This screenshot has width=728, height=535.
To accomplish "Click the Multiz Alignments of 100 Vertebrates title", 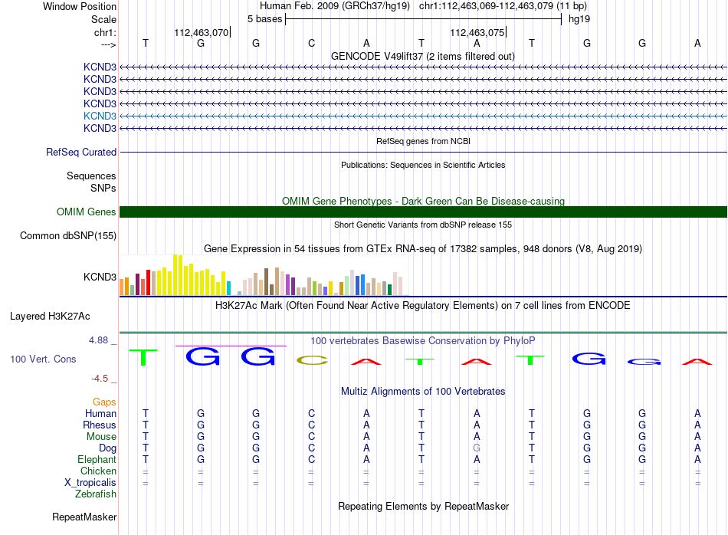I will coord(423,392).
